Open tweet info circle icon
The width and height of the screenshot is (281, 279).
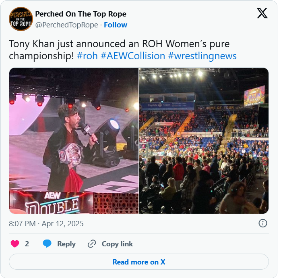click(x=263, y=223)
